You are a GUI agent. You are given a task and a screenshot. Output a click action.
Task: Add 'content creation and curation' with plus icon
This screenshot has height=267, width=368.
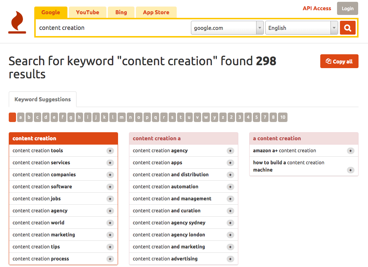[230, 211]
